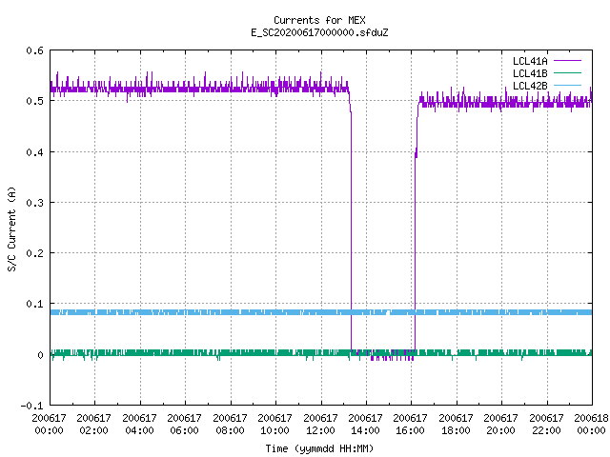Click the 0.3 y-axis tick label
This screenshot has width=610, height=457.
point(34,203)
